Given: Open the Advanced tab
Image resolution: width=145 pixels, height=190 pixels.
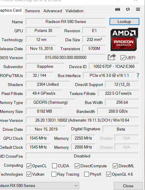Looking at the screenshot, I should pyautogui.click(x=53, y=11).
